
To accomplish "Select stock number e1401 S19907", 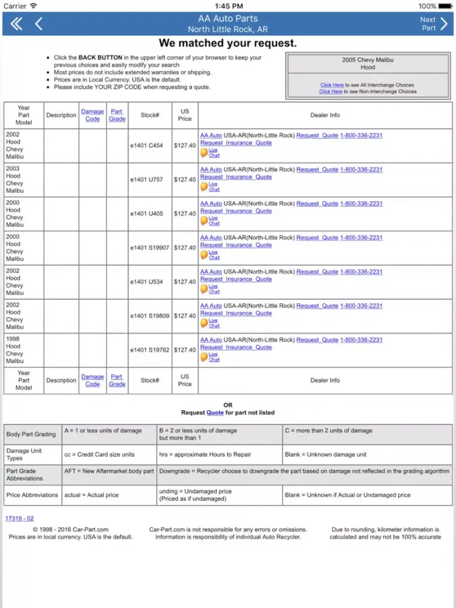I will (x=150, y=248).
